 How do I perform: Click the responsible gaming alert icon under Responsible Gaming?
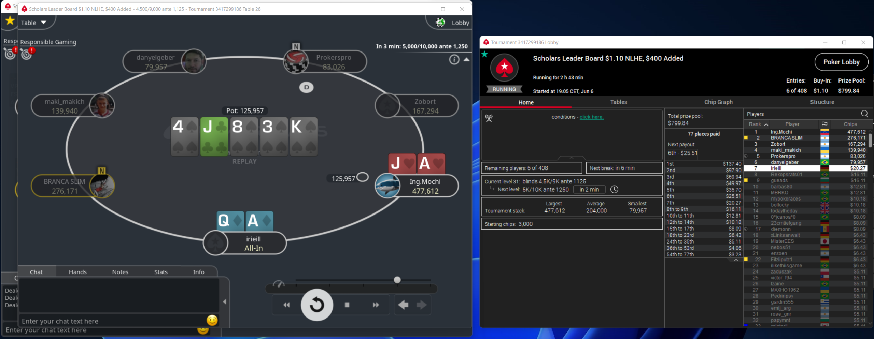coord(27,53)
